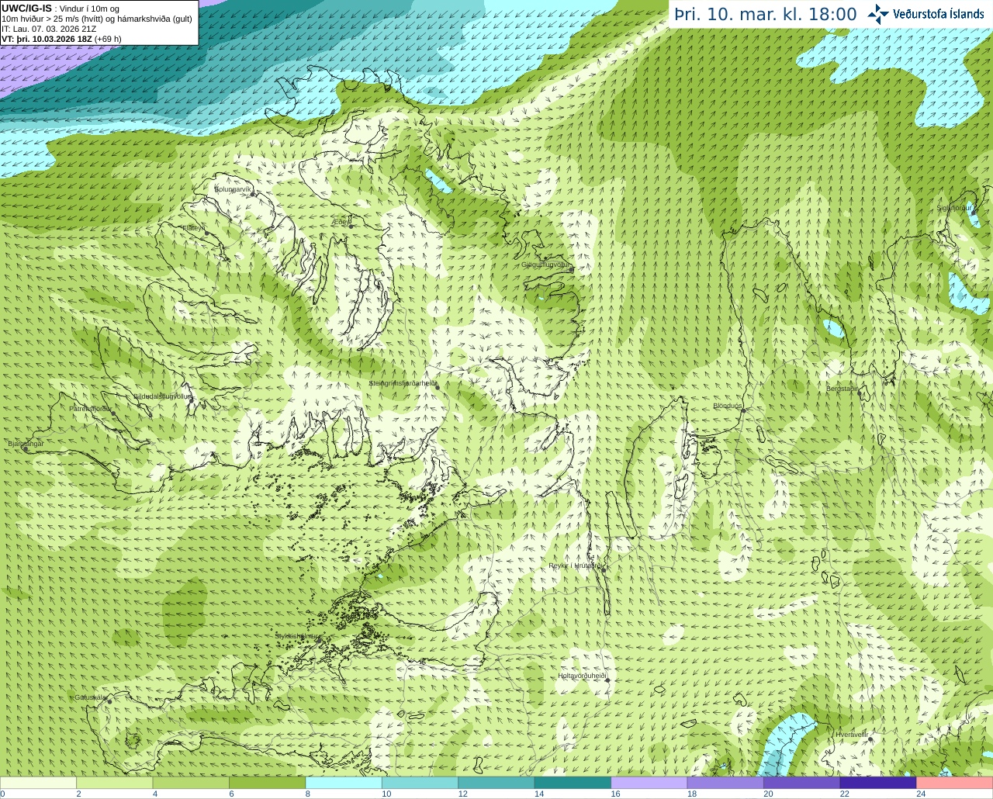Click the legend value 16

tap(615, 794)
